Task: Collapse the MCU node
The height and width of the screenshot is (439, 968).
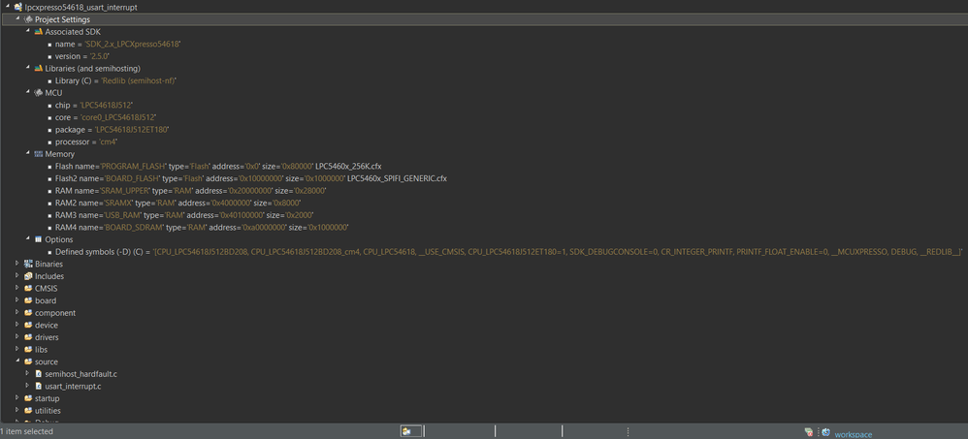Action: tap(28, 92)
